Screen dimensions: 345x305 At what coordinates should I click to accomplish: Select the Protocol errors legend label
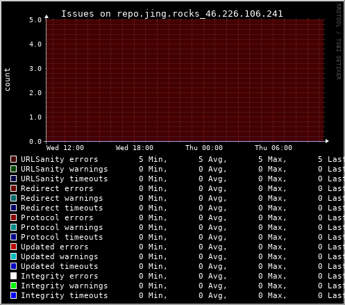[57, 217]
